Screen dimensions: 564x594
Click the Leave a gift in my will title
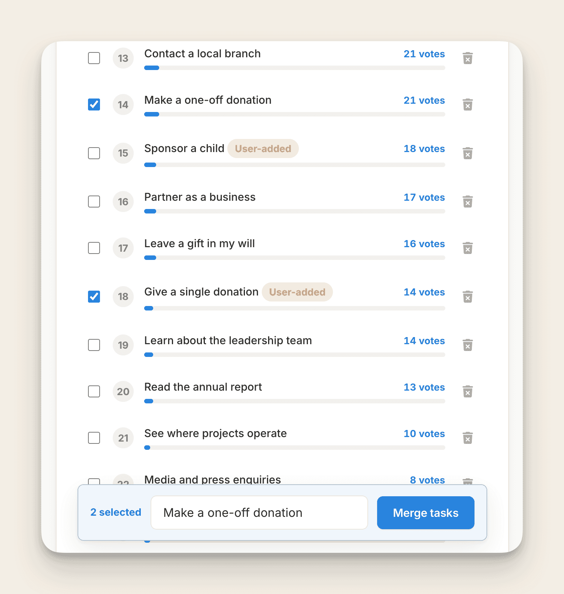(x=200, y=244)
